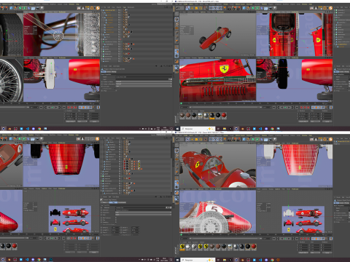Click Windows Start button in bottom-right window's taskbar
This screenshot has width=350, height=262.
point(177,260)
